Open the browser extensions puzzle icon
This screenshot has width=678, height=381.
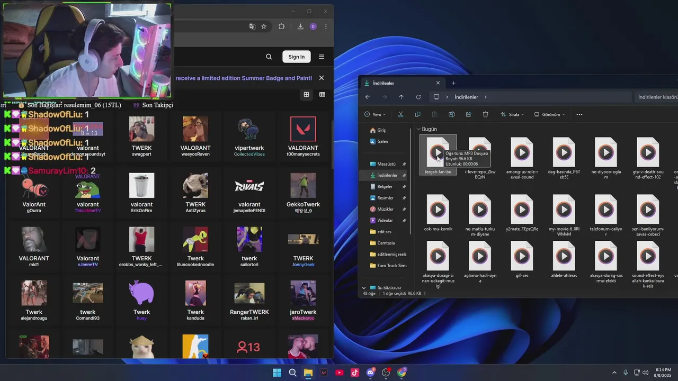click(282, 26)
